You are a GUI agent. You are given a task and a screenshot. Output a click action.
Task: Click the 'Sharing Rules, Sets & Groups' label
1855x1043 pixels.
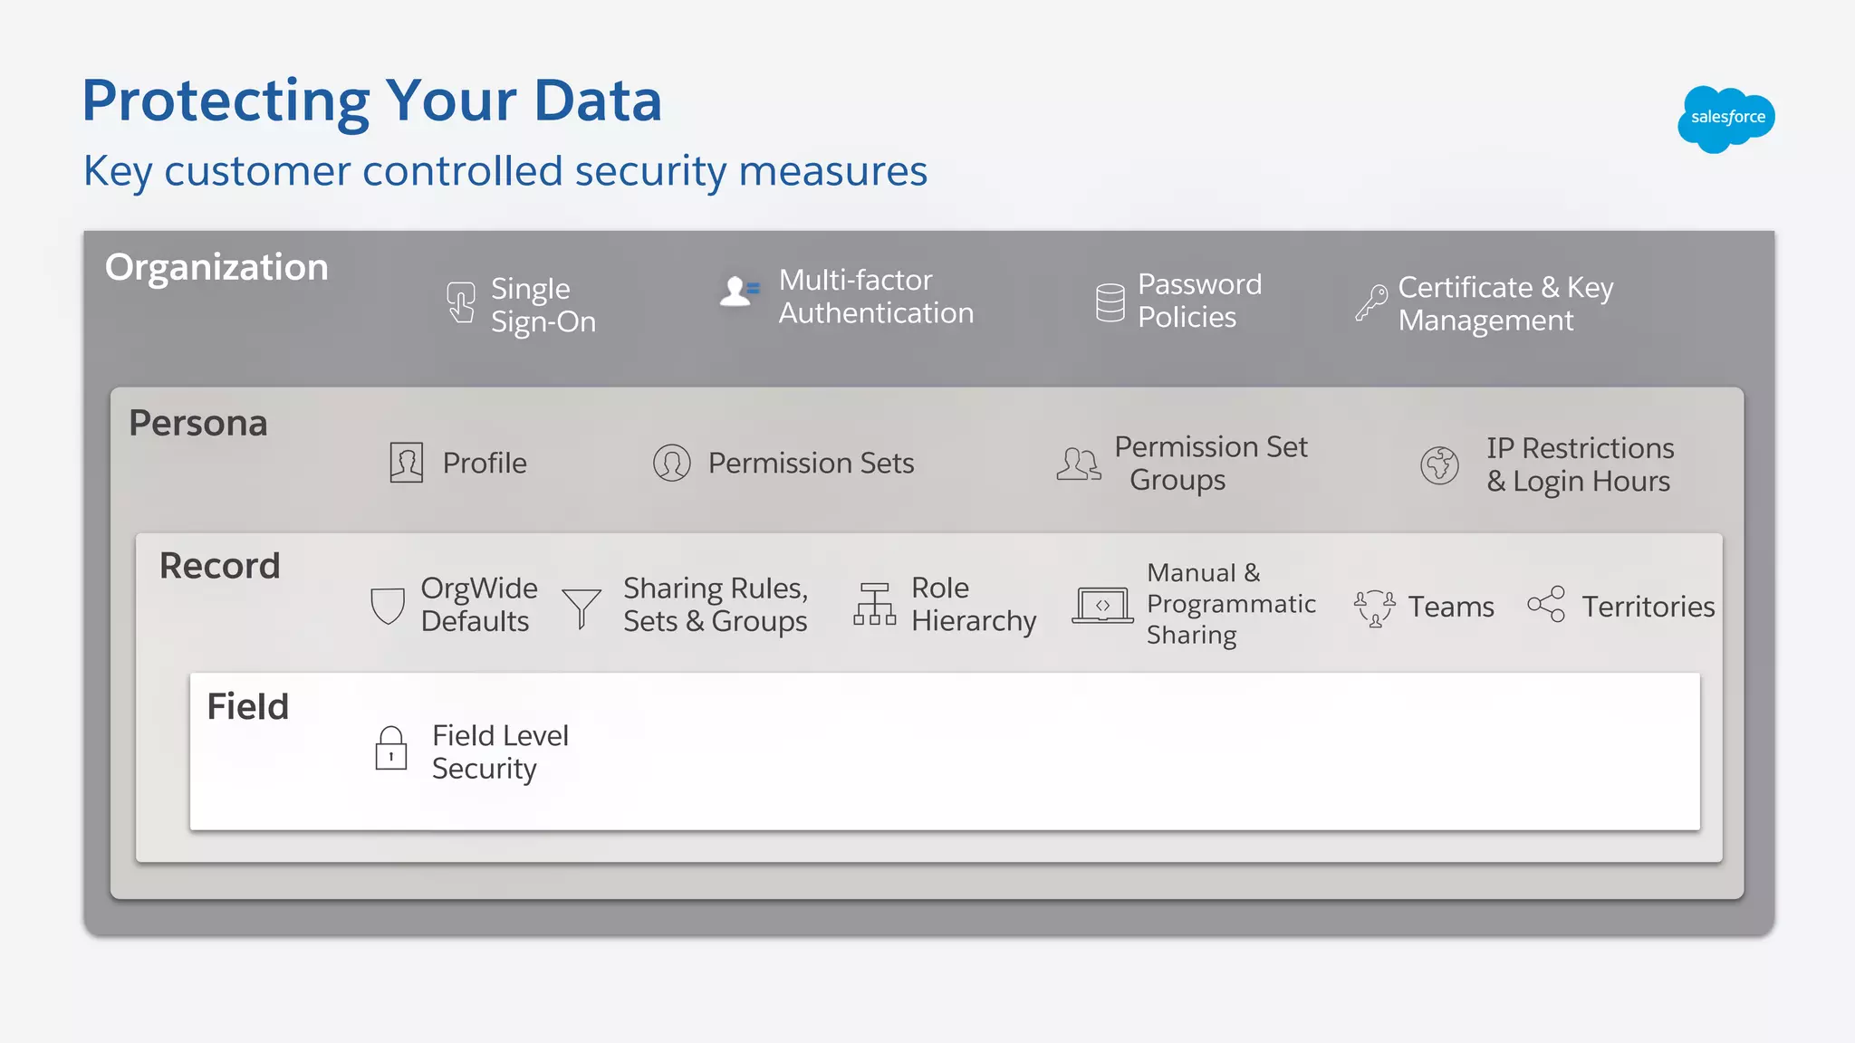tap(716, 605)
